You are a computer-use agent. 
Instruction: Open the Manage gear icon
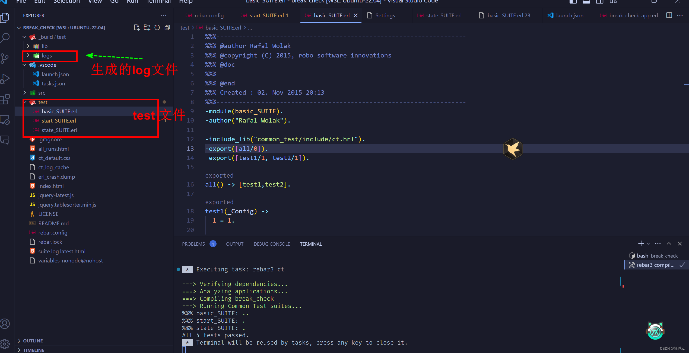point(5,344)
